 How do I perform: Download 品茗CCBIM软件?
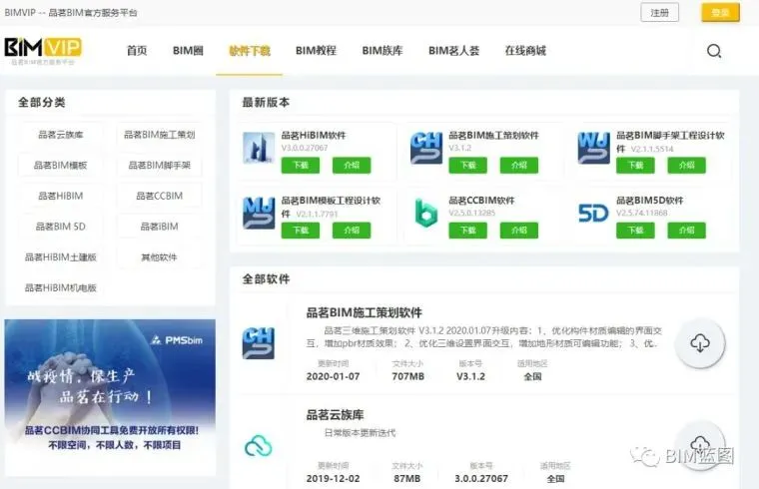[x=467, y=231]
